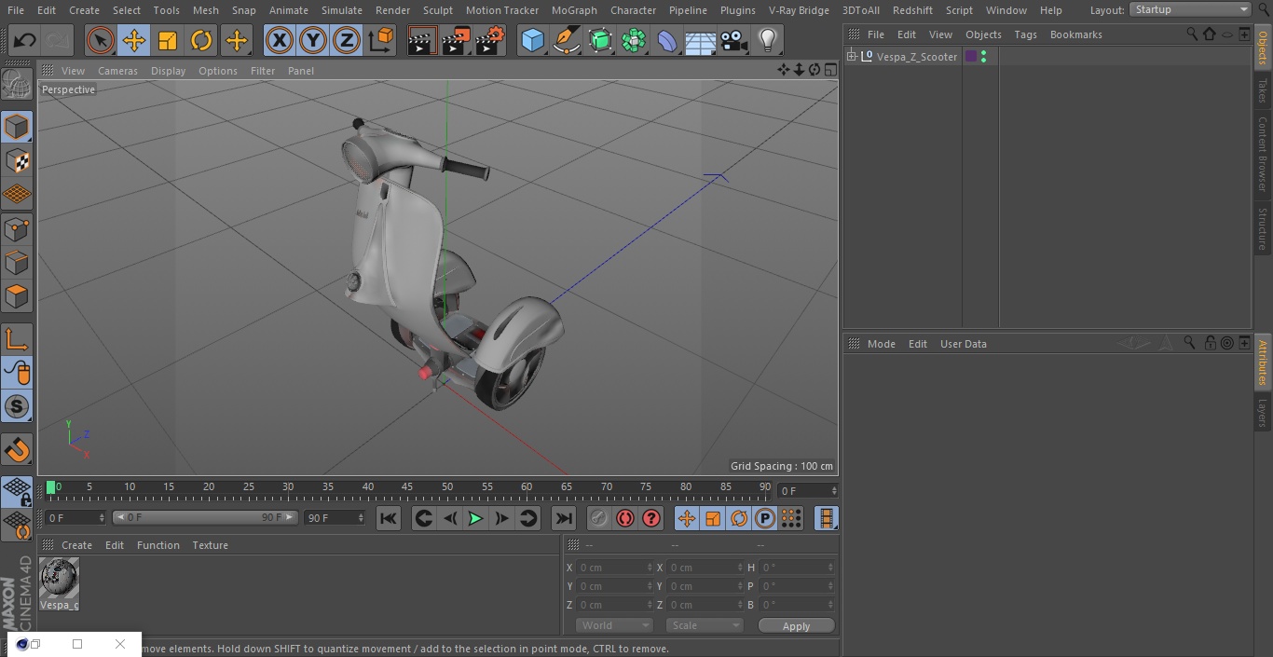This screenshot has width=1273, height=657.
Task: Add a Subdivision Surface generator
Action: [x=600, y=40]
